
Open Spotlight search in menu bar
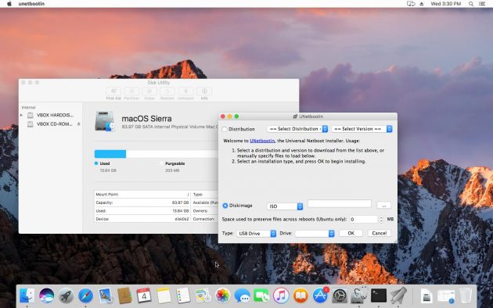470,4
